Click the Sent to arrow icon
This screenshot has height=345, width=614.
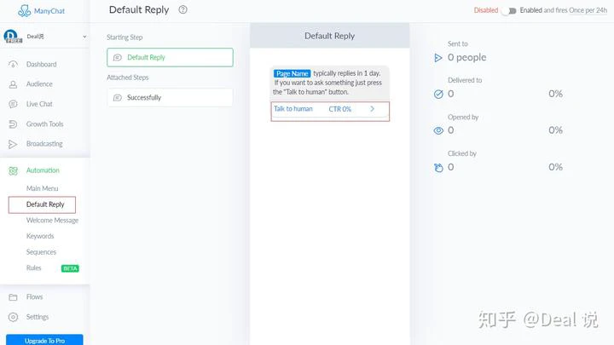coord(437,58)
